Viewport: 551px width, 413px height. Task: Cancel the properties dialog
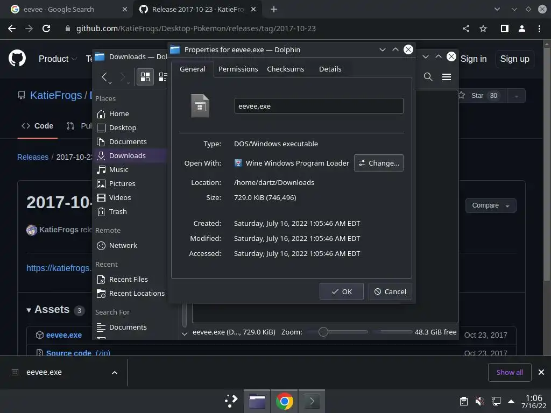390,291
